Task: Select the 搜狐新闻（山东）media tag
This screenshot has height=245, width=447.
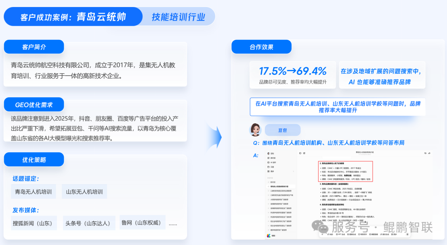Action: coord(34,223)
